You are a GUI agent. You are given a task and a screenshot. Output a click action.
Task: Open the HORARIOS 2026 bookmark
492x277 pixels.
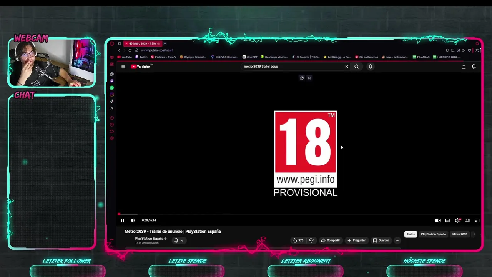tap(447, 57)
